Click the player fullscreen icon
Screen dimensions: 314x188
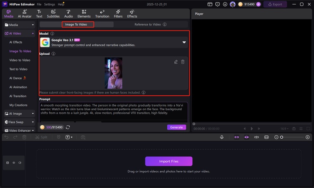(308, 129)
